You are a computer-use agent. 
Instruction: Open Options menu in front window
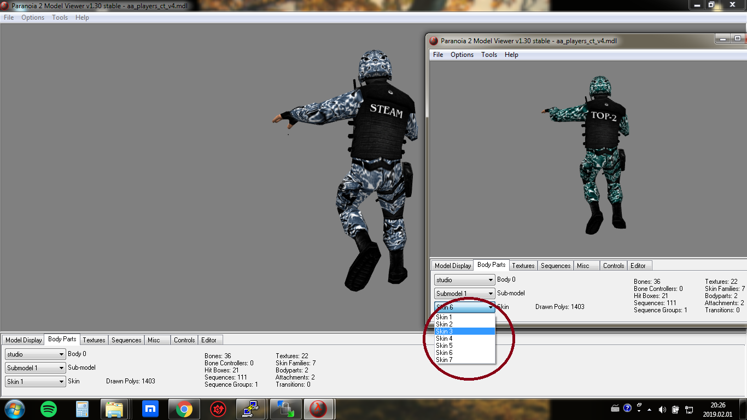point(462,55)
